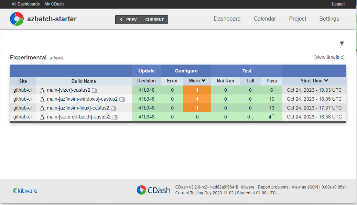This screenshot has width=357, height=205.
Task: Select the penguin icon on main-[azfinsim-linux]-eastus2 row
Action: pos(42,108)
